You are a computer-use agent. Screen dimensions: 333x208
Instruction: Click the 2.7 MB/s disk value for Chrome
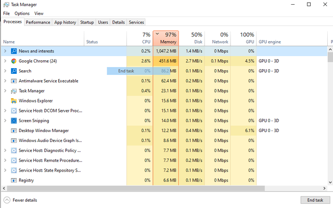point(194,61)
